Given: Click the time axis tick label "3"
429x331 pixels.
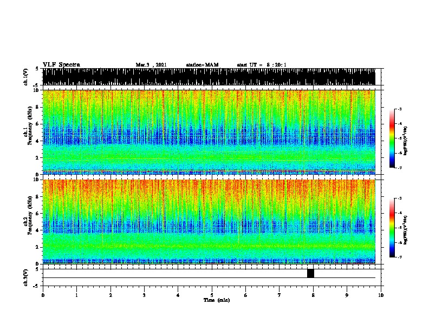Looking at the screenshot, I should pos(144,295).
